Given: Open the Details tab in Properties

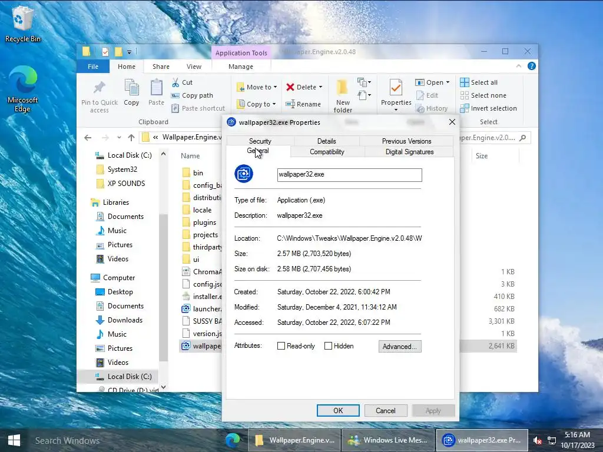Looking at the screenshot, I should (326, 141).
